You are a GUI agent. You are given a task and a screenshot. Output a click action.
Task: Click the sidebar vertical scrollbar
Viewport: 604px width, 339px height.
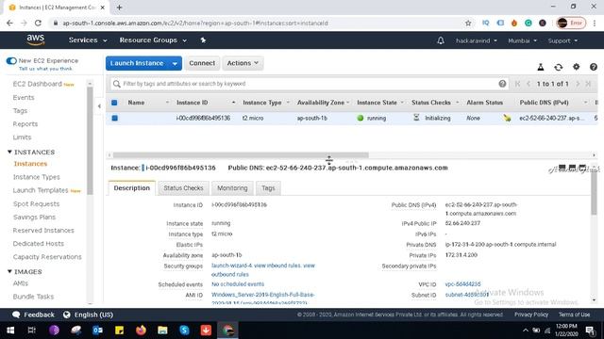point(90,140)
